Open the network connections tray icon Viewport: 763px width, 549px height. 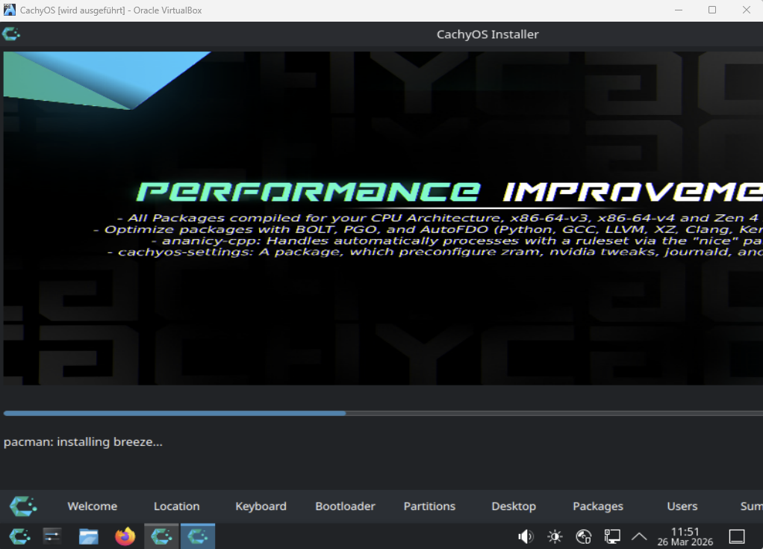(x=611, y=536)
